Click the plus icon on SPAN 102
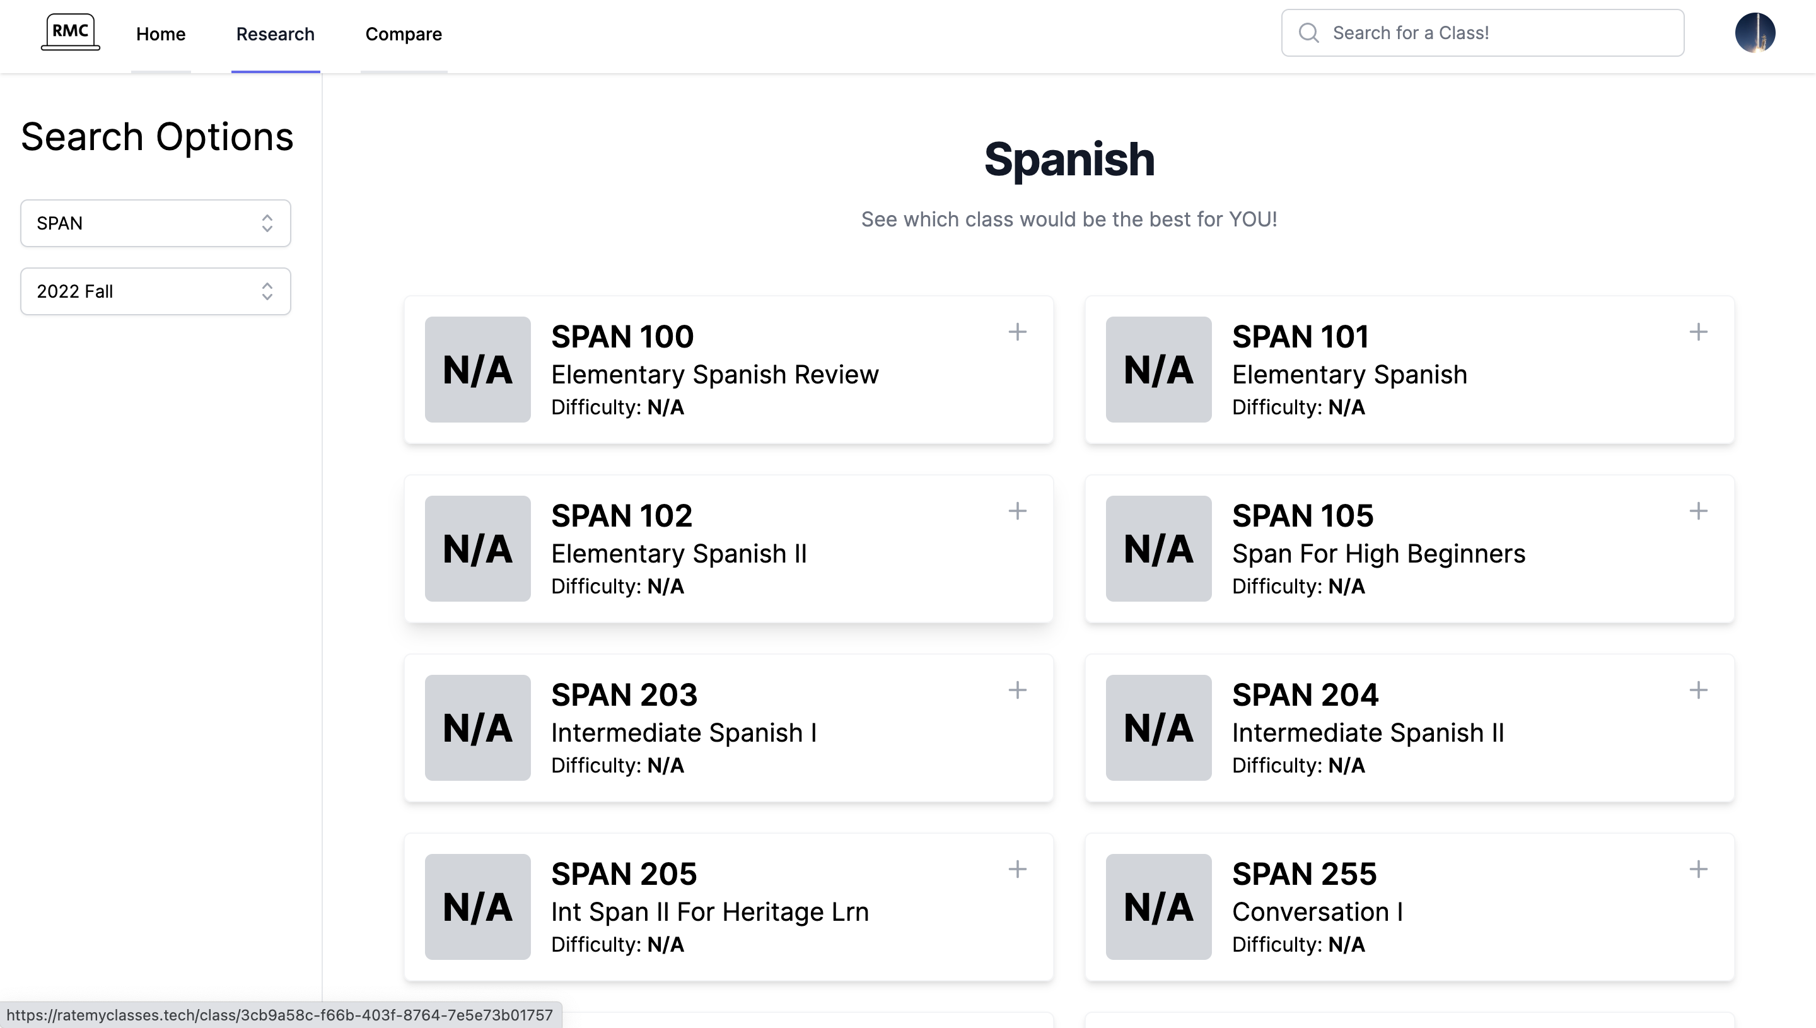 [1017, 511]
